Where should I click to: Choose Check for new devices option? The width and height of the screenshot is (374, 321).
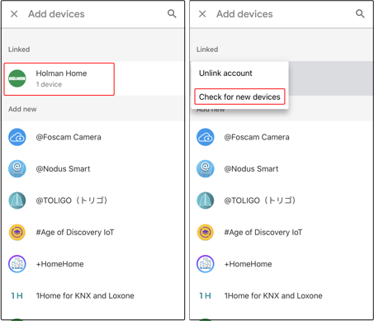point(239,97)
